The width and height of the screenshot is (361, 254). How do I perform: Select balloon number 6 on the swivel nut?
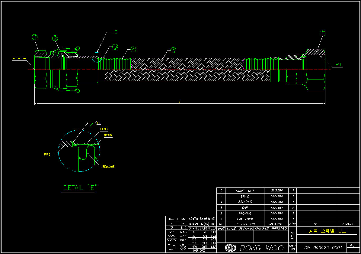pos(323,34)
